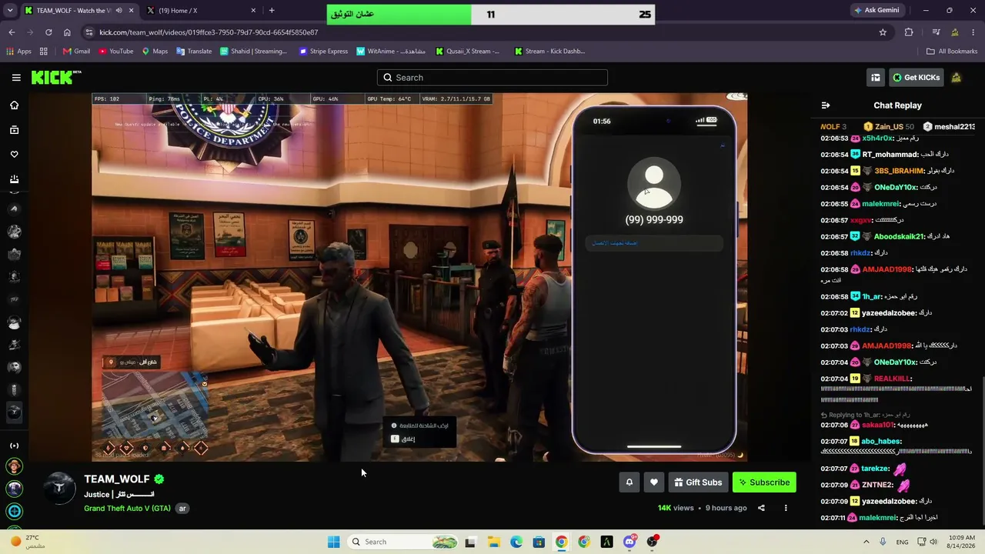Open the tab groups grid icon
Image resolution: width=985 pixels, height=554 pixels.
[x=44, y=52]
